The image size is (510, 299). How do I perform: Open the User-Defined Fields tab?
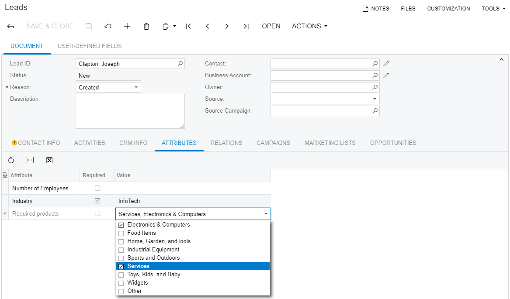coord(90,46)
